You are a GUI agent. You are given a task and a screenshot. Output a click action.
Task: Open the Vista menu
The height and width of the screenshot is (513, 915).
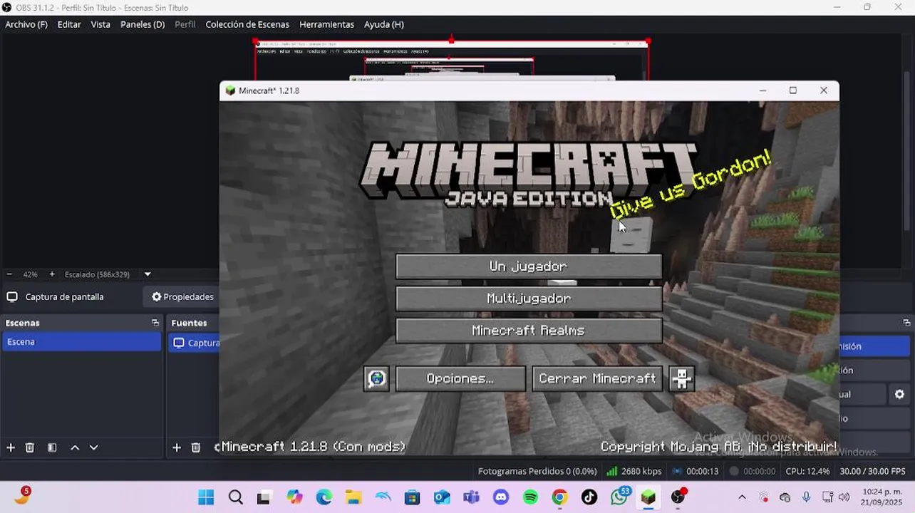tap(100, 24)
